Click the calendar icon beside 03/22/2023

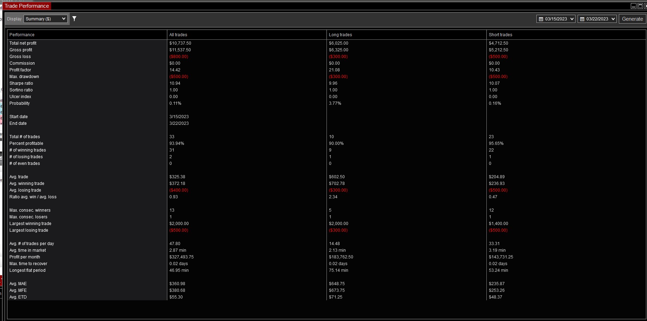(582, 19)
